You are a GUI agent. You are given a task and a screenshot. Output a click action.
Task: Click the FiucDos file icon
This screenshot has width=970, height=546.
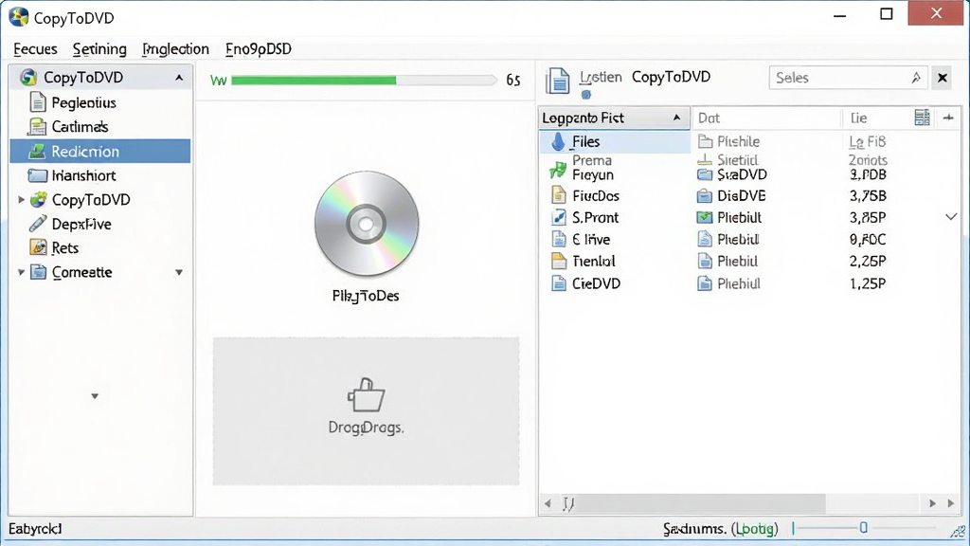[559, 195]
